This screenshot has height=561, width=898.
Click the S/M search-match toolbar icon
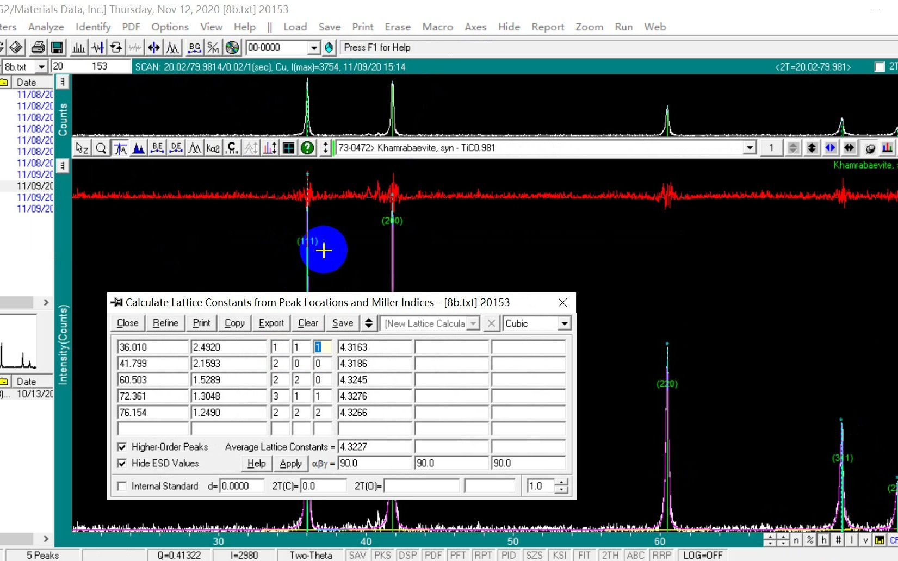click(213, 48)
